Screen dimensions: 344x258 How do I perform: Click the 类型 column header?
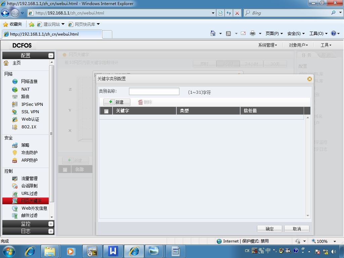point(208,111)
